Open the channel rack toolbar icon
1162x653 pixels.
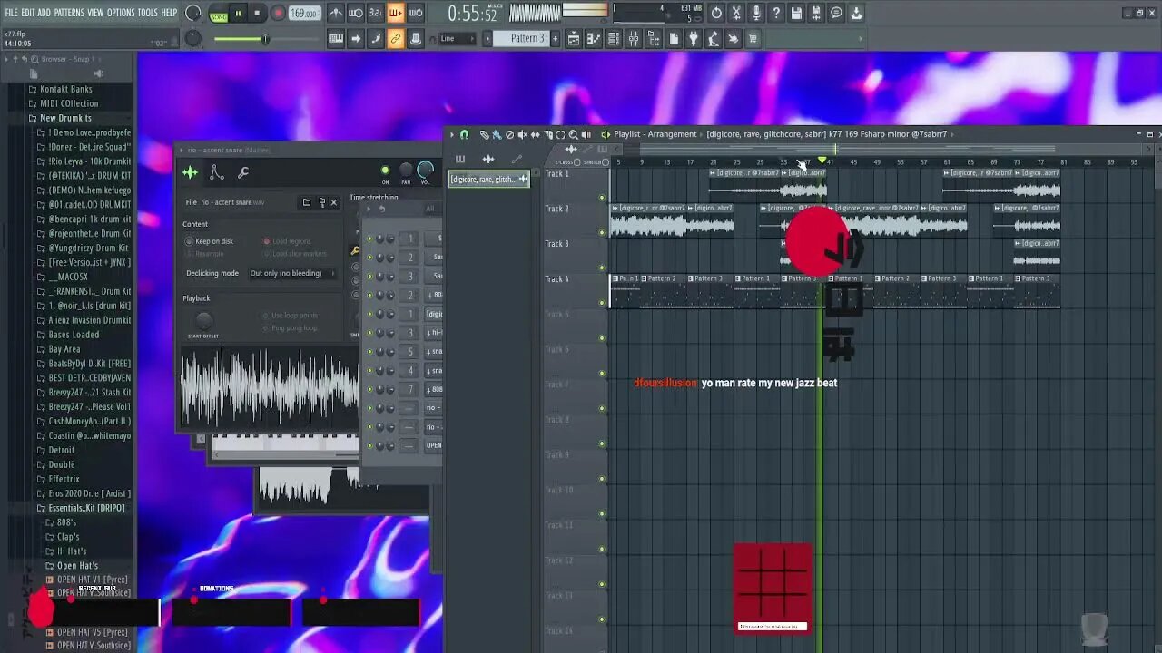(614, 38)
